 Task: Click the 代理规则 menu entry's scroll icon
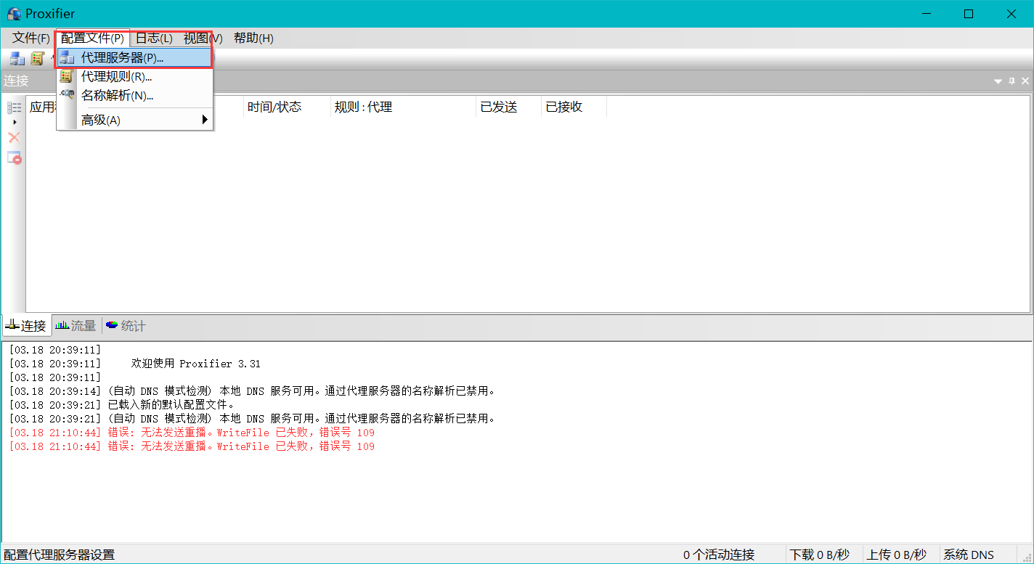(67, 76)
